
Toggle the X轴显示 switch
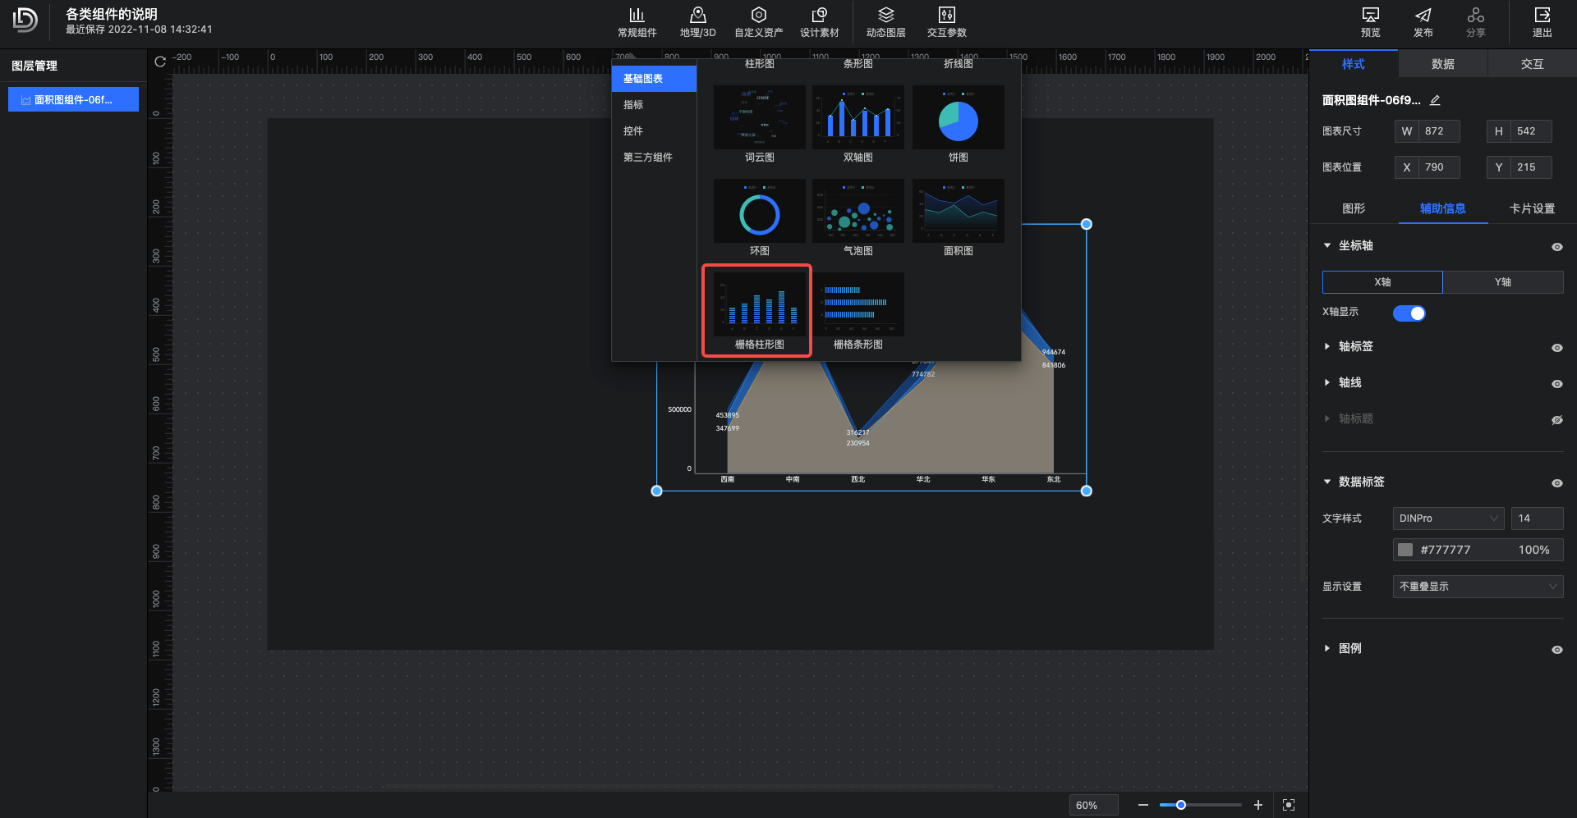coord(1409,313)
